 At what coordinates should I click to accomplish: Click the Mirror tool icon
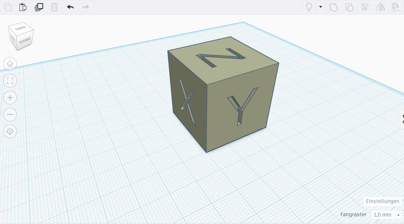pos(380,7)
